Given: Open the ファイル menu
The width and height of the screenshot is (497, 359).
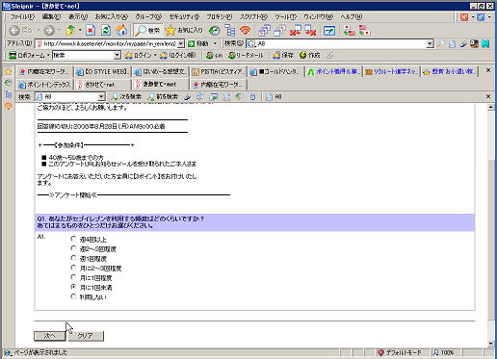Looking at the screenshot, I should (22, 16).
